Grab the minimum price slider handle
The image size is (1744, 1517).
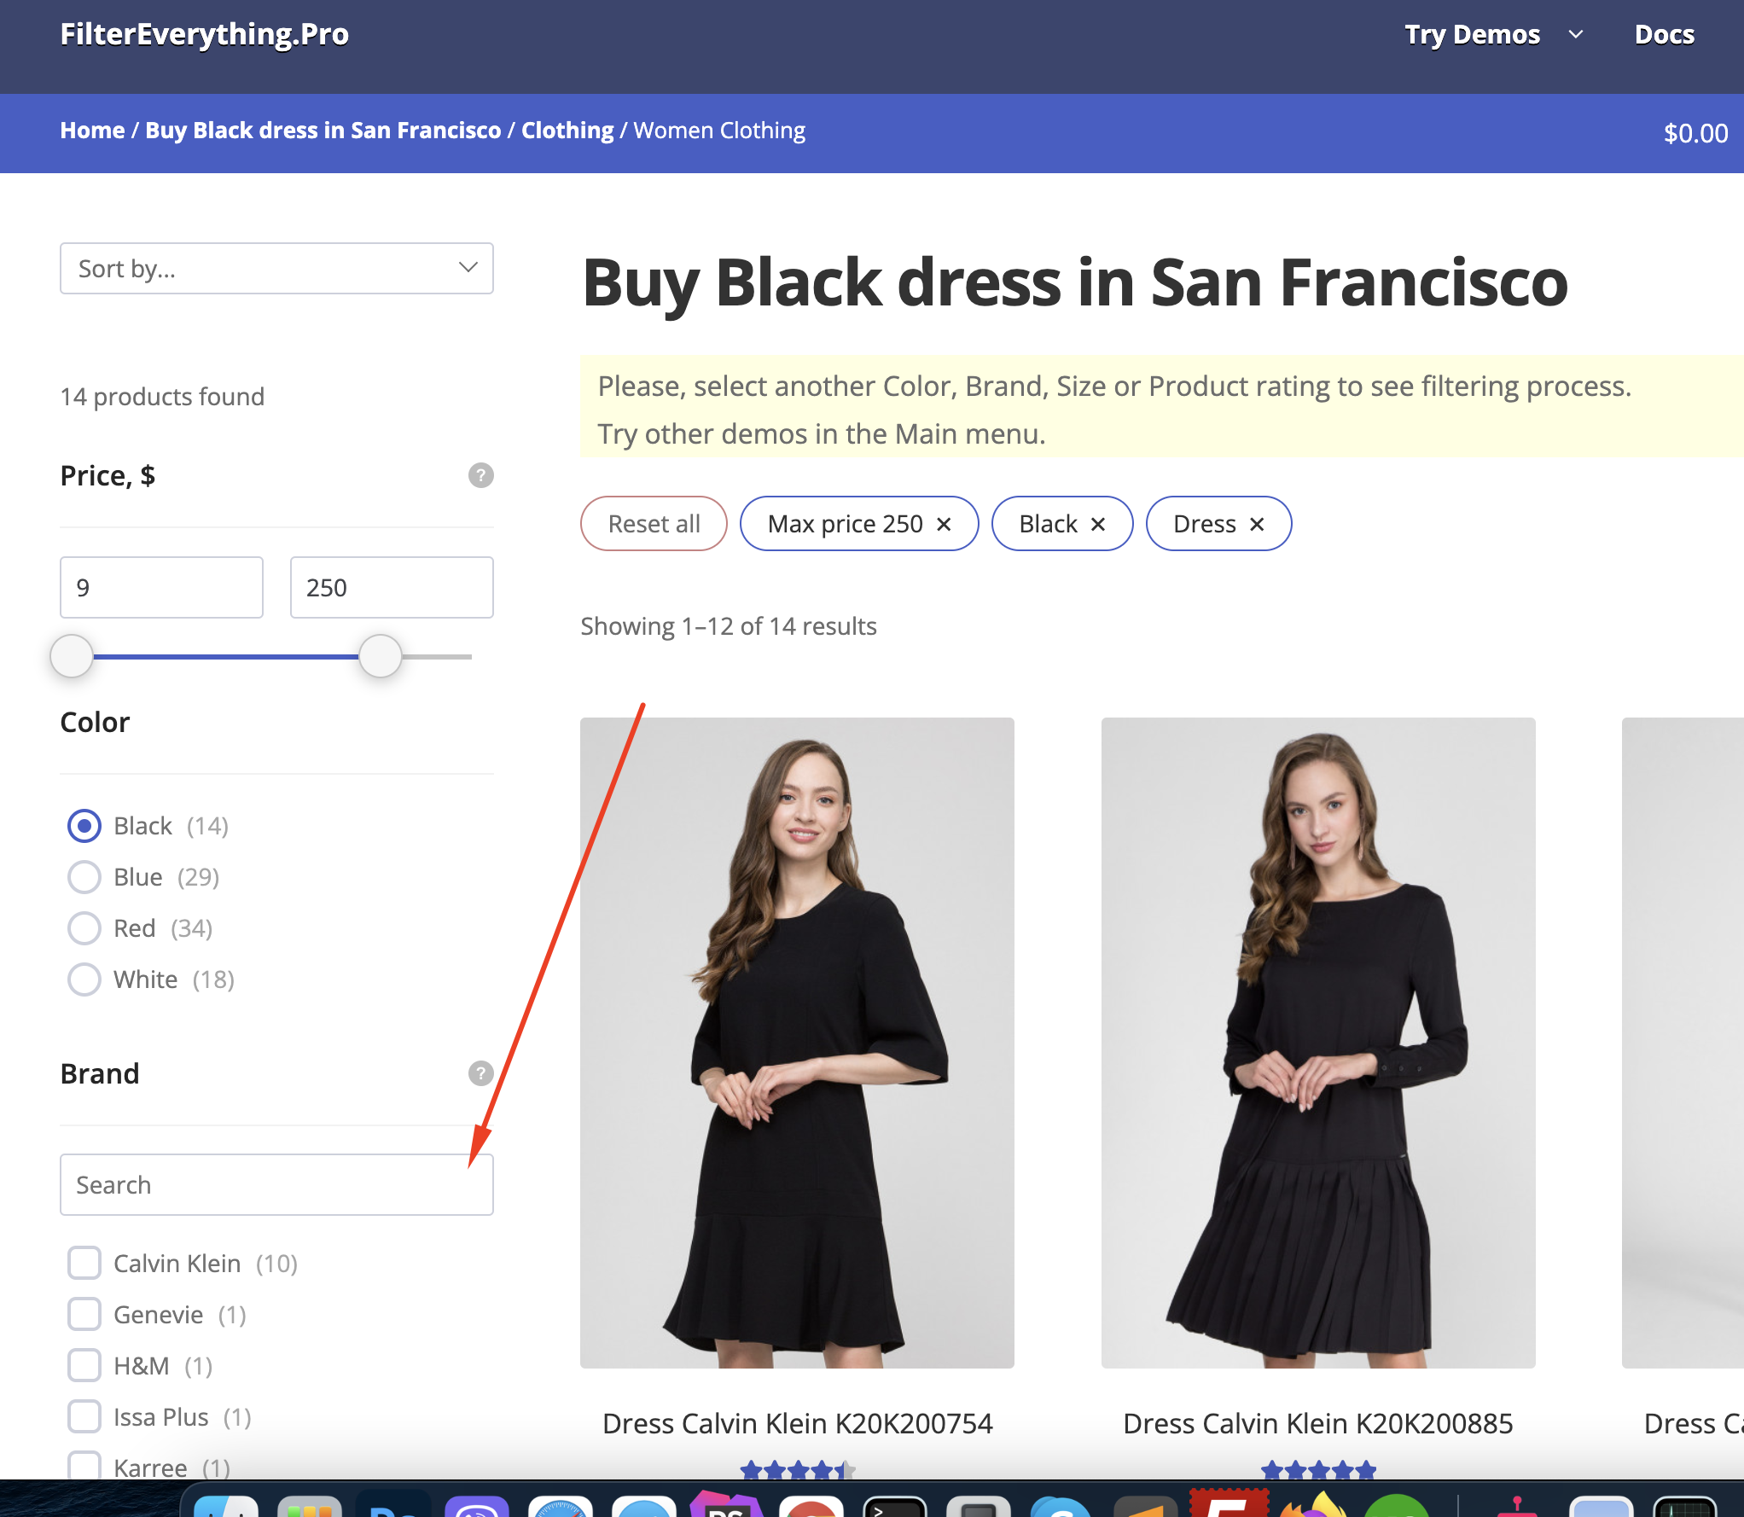(x=72, y=656)
